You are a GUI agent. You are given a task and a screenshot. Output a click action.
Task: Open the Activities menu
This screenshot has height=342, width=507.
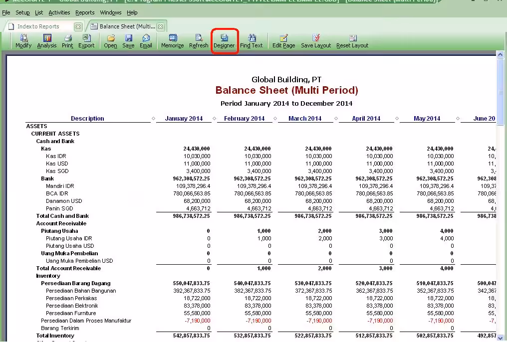[x=59, y=12]
